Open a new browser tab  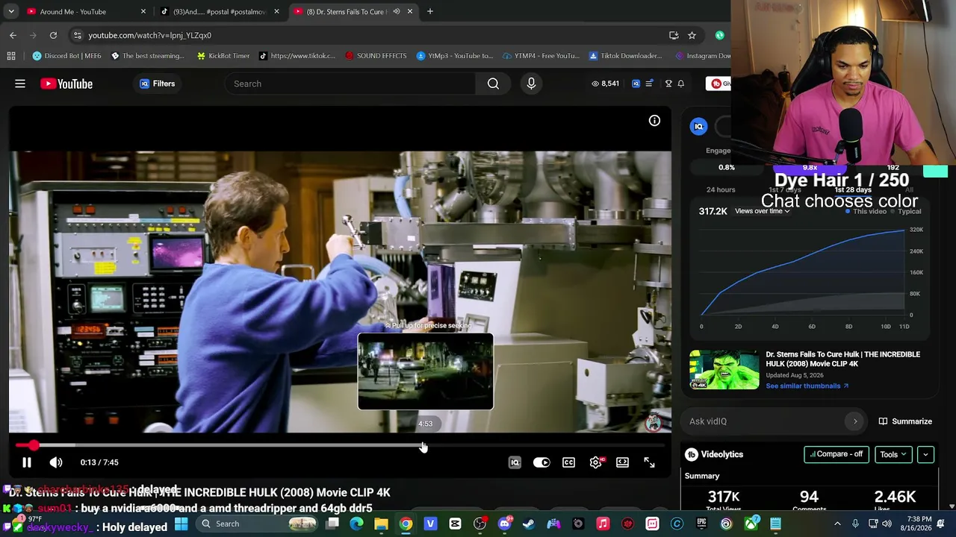[430, 11]
